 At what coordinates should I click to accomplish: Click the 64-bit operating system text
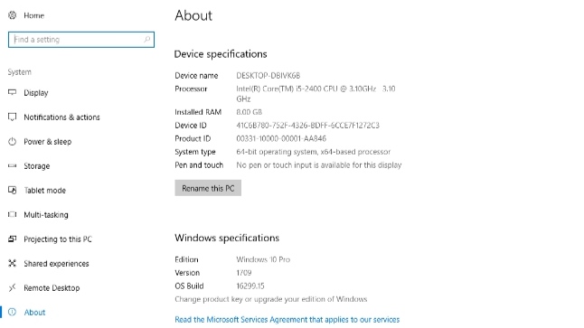click(313, 152)
